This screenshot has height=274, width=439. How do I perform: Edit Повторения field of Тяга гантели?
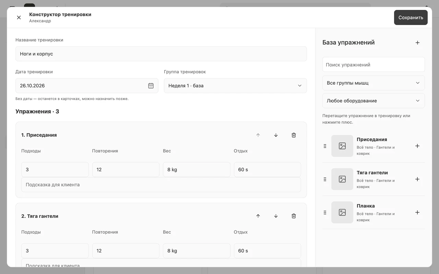click(126, 251)
